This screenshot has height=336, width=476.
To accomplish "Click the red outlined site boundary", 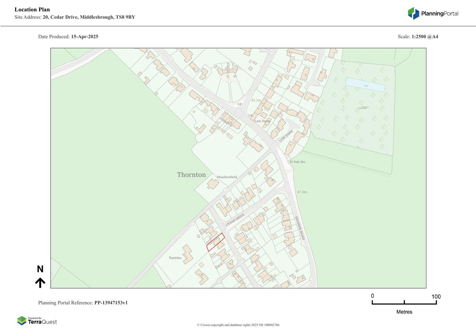I will (x=216, y=242).
